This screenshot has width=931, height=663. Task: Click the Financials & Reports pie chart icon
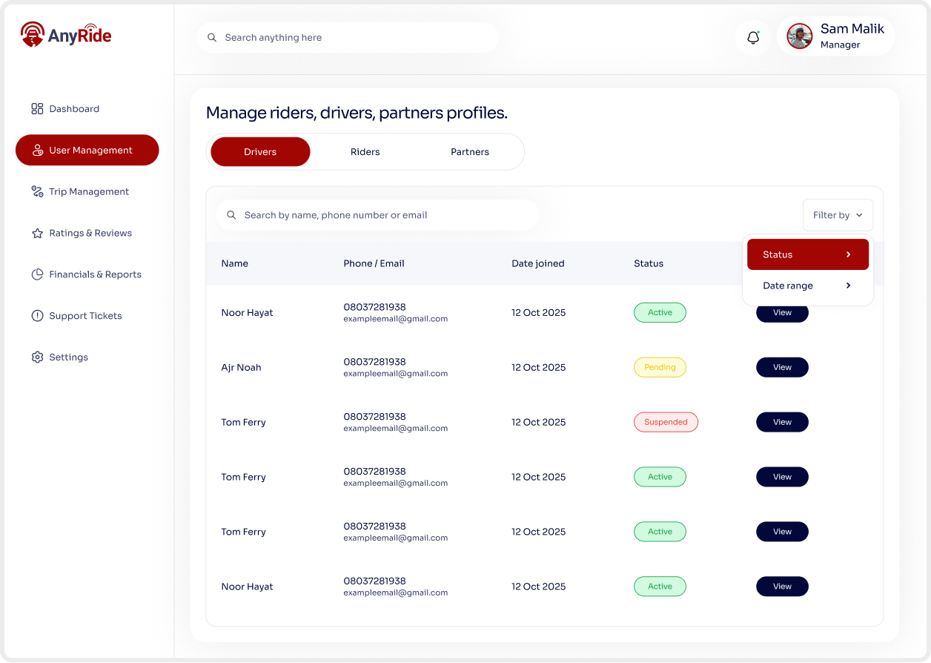(37, 274)
